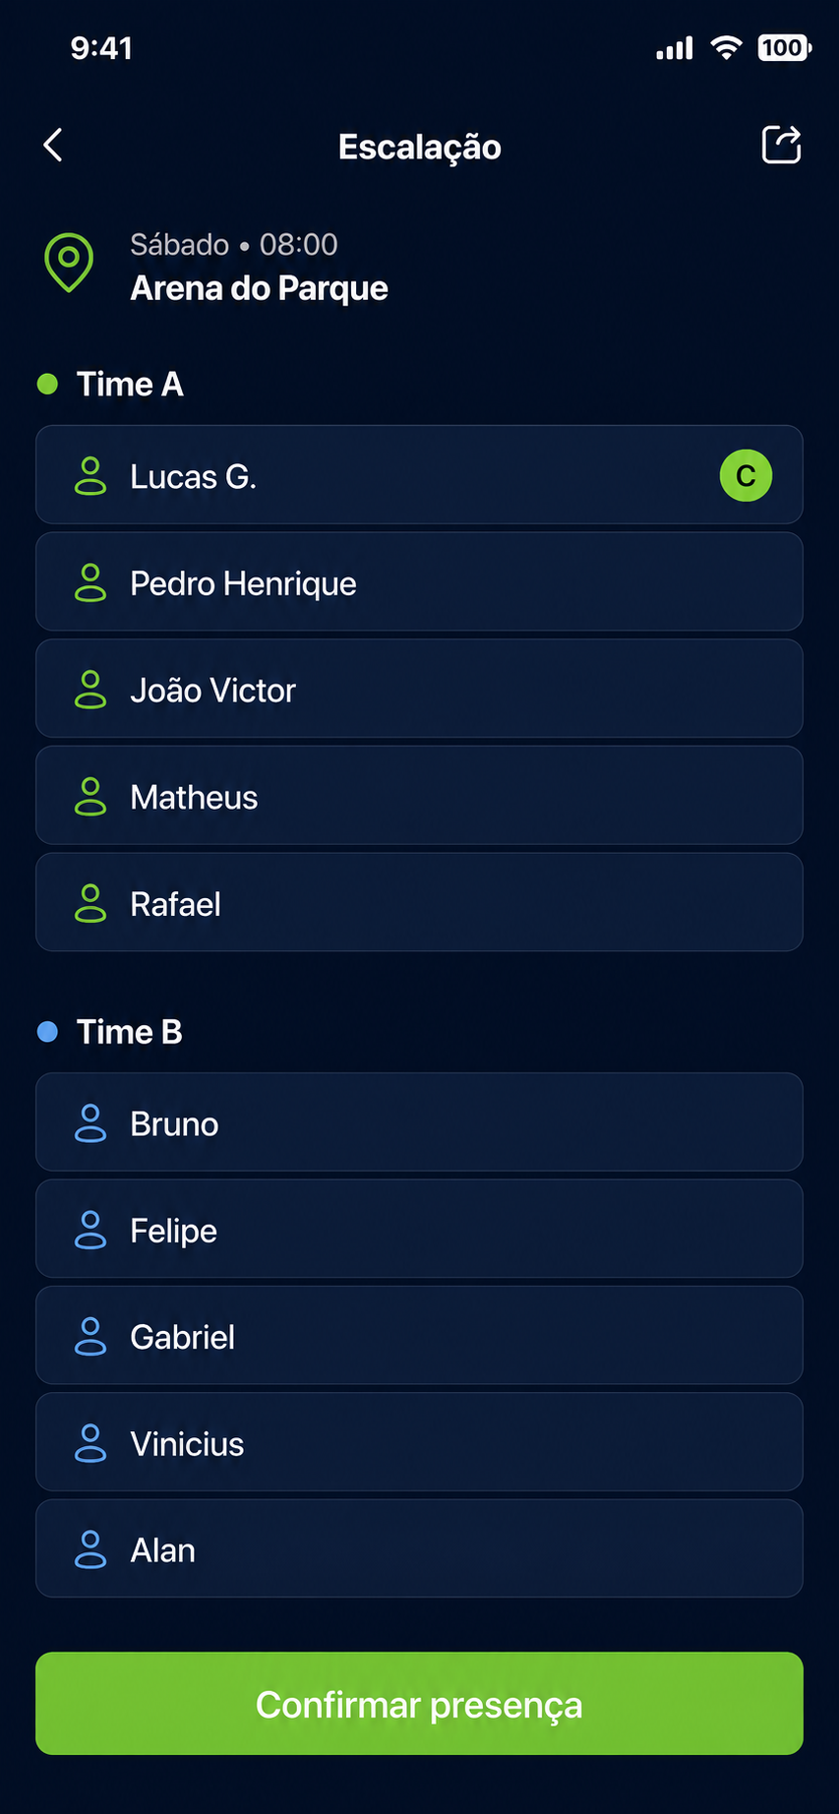This screenshot has width=839, height=1814.
Task: Open the Gabriel player row
Action: 419,1336
